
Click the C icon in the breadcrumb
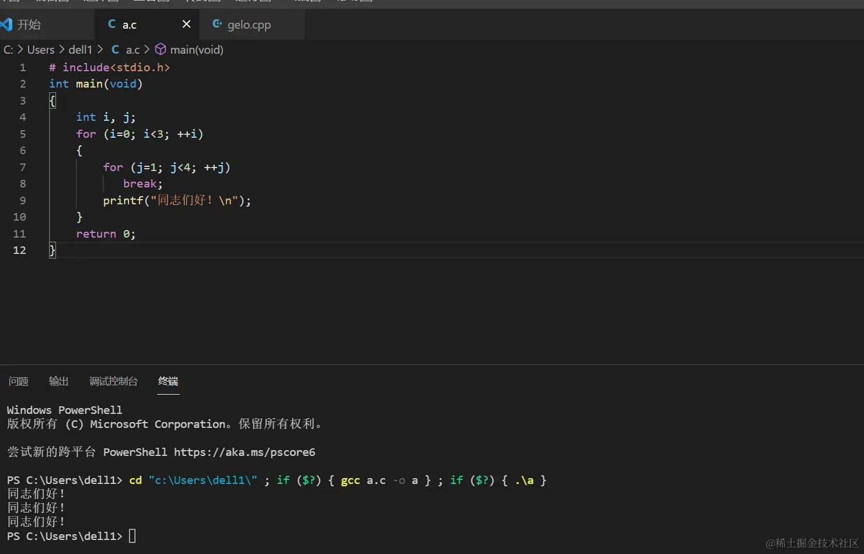(115, 50)
